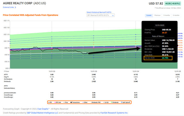This screenshot has height=116, width=184.
Task: Click AFFO value 3.96E for 12/31/23
Action: click(x=94, y=75)
